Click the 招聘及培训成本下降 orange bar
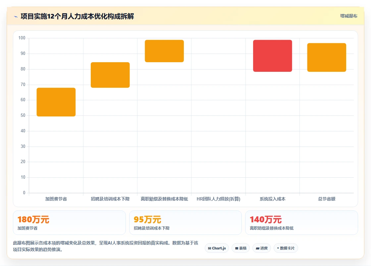This screenshot has width=371, height=266. point(110,75)
